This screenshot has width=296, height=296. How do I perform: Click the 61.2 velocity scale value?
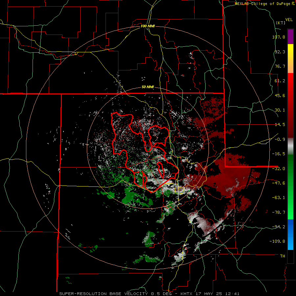[x=280, y=81]
